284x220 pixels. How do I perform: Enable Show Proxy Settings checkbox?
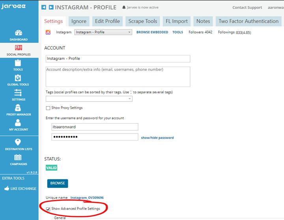click(48, 108)
